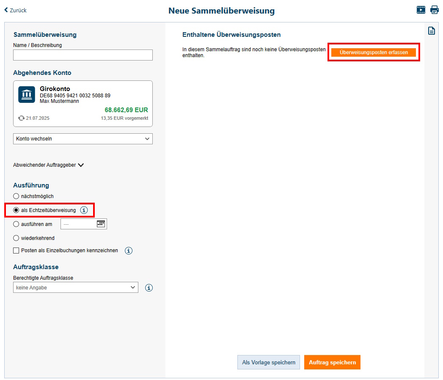Screen dimensions: 443x380
Task: Select the nächstmöglich execution option
Action: click(16, 196)
